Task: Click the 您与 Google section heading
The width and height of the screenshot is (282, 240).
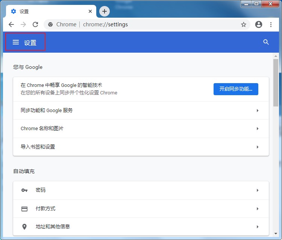Action: [28, 67]
